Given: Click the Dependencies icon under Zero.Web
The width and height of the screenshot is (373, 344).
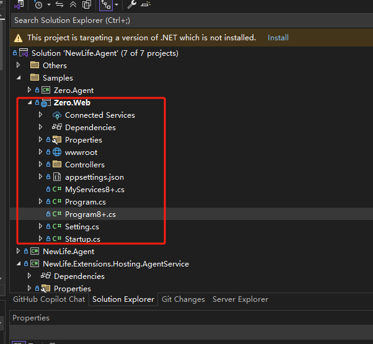Looking at the screenshot, I should [x=57, y=127].
